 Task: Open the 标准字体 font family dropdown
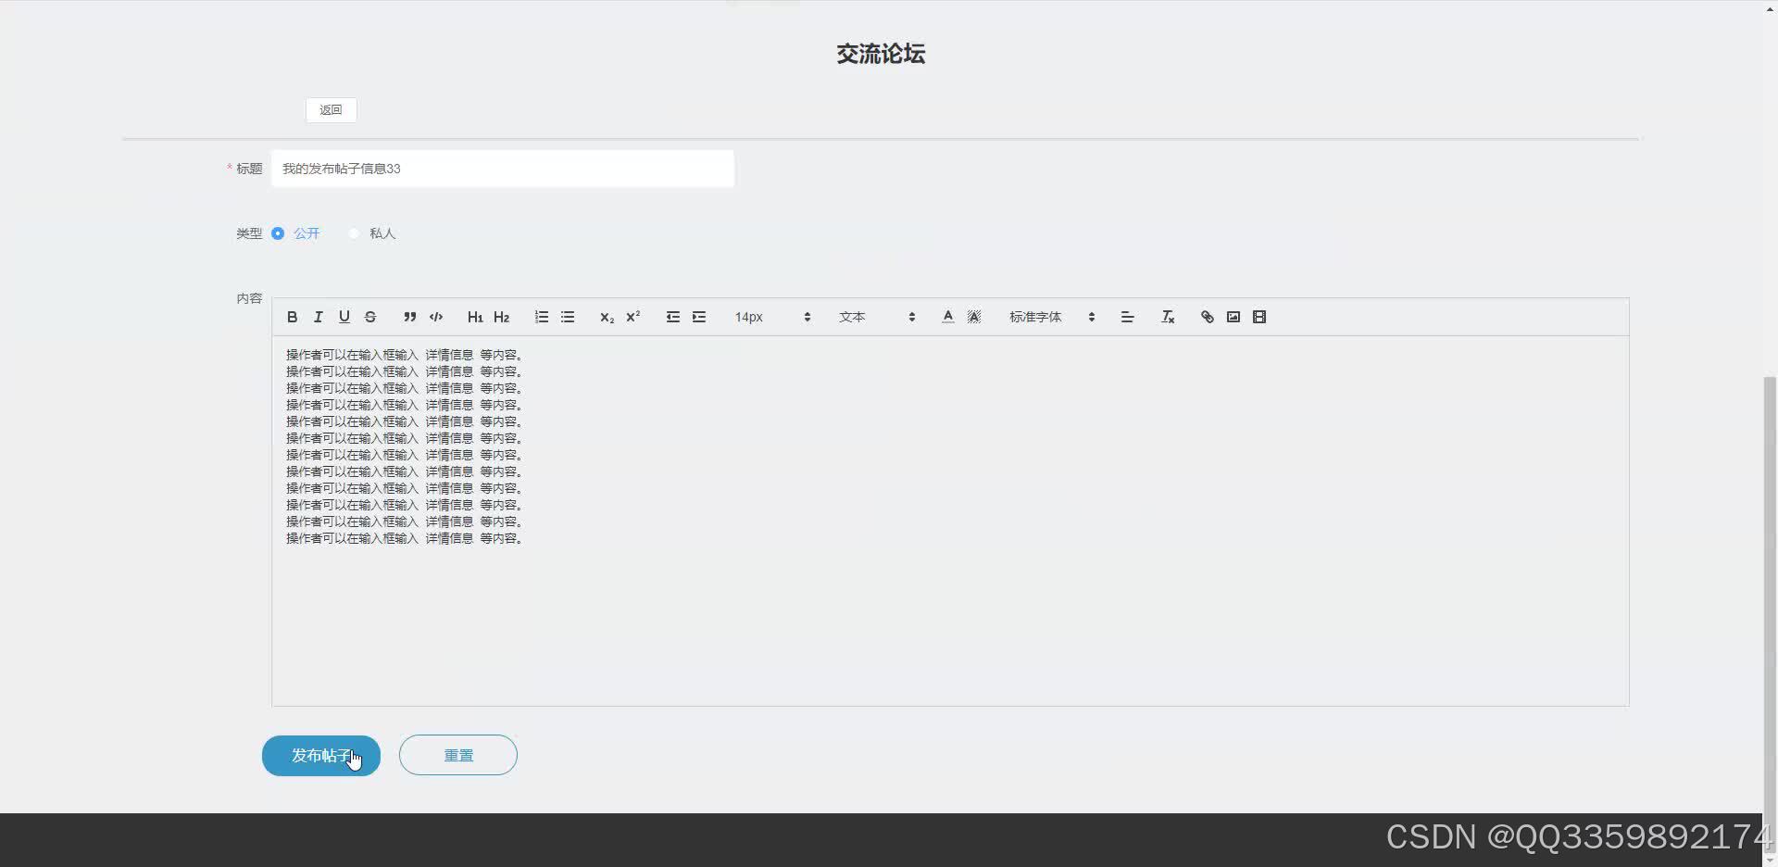(1052, 317)
